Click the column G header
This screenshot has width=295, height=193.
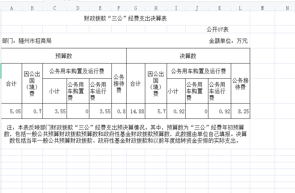point(136,8)
